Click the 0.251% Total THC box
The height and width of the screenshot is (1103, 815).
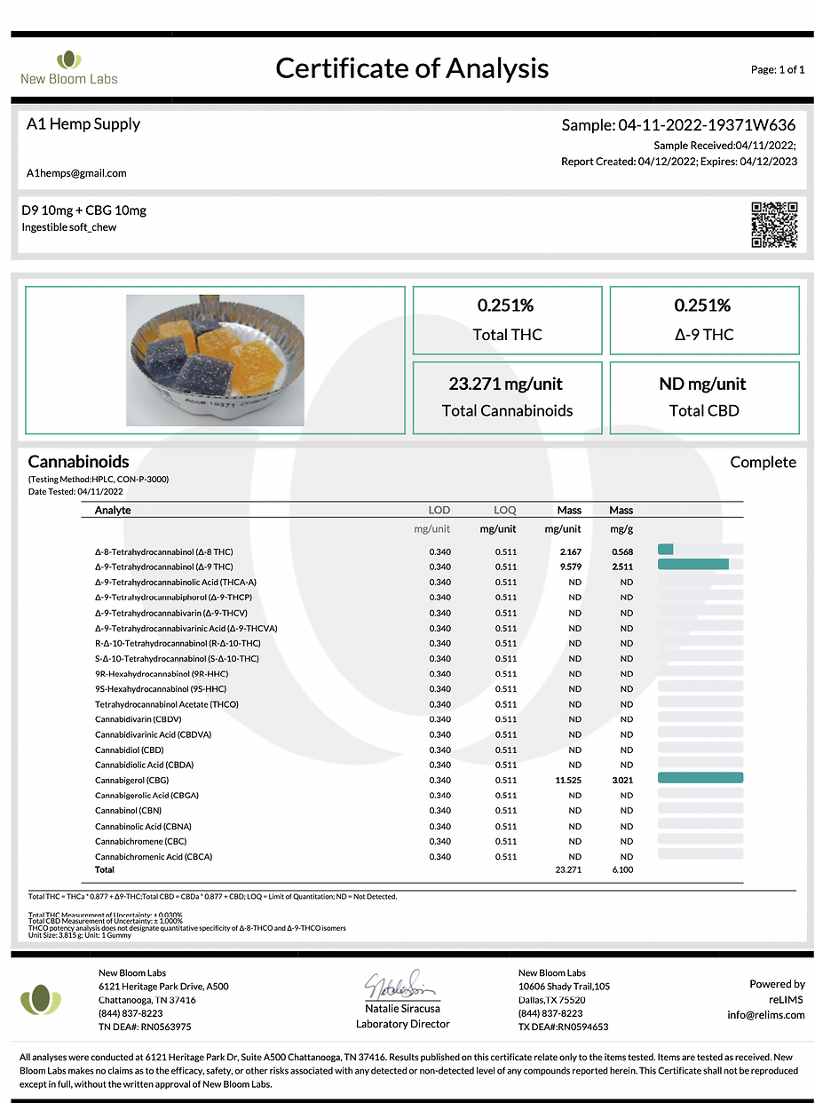(507, 320)
